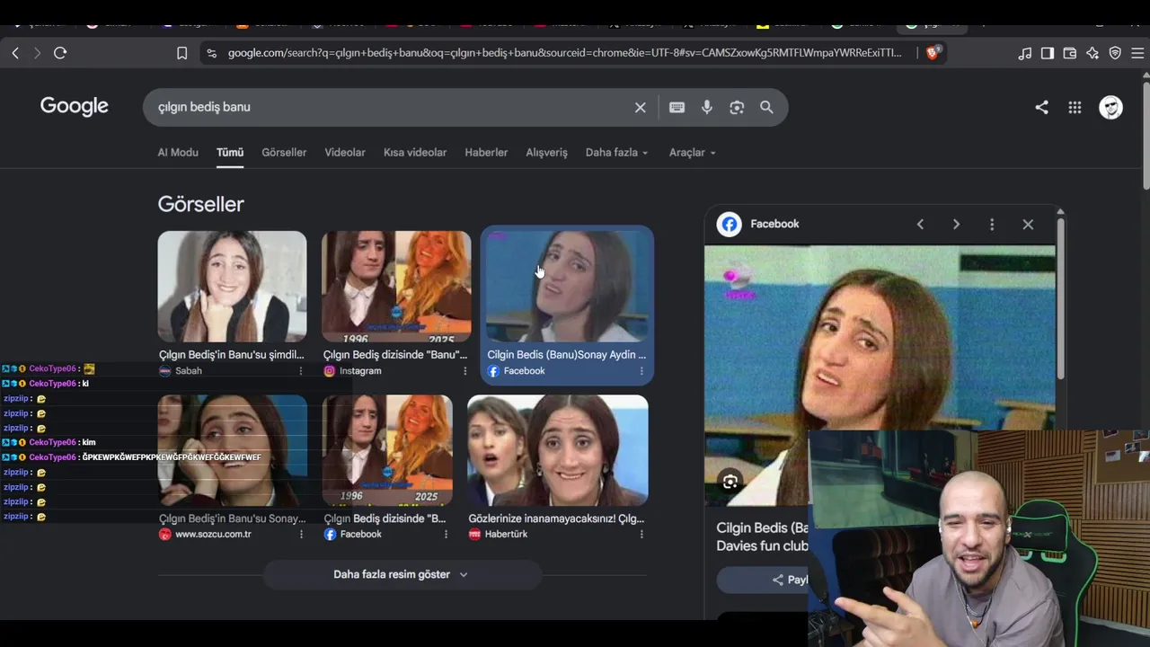The height and width of the screenshot is (647, 1150).
Task: Click the page's main vertical scrollbar
Action: (x=1146, y=135)
